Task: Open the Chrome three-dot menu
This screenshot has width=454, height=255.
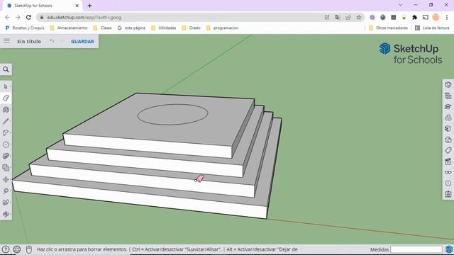Action: 447,17
